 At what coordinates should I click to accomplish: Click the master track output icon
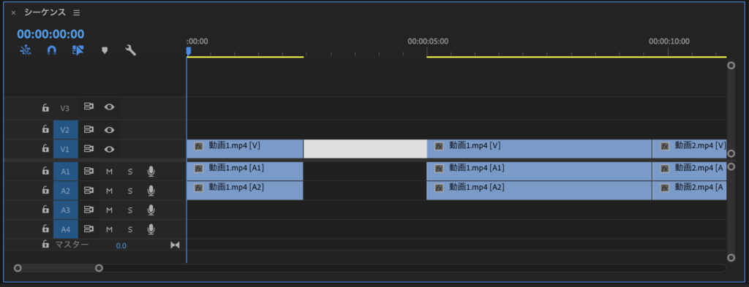(x=175, y=245)
